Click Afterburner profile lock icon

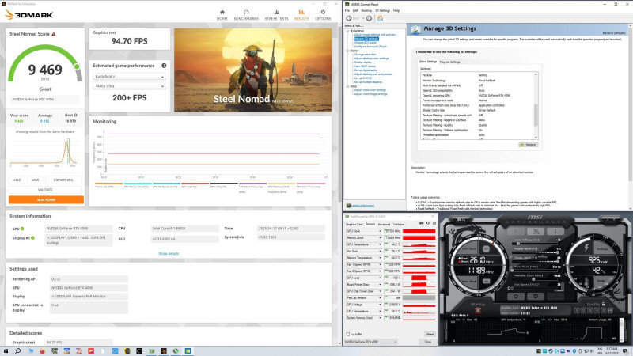[603, 304]
